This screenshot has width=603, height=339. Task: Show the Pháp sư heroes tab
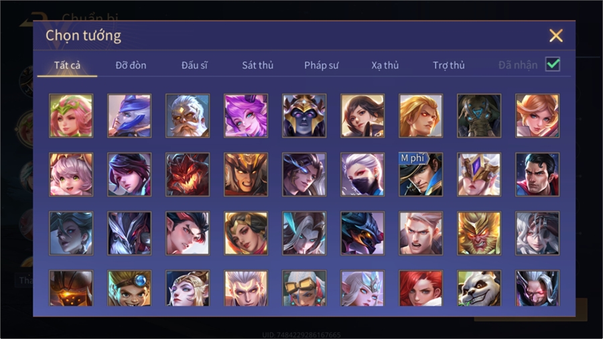(321, 66)
